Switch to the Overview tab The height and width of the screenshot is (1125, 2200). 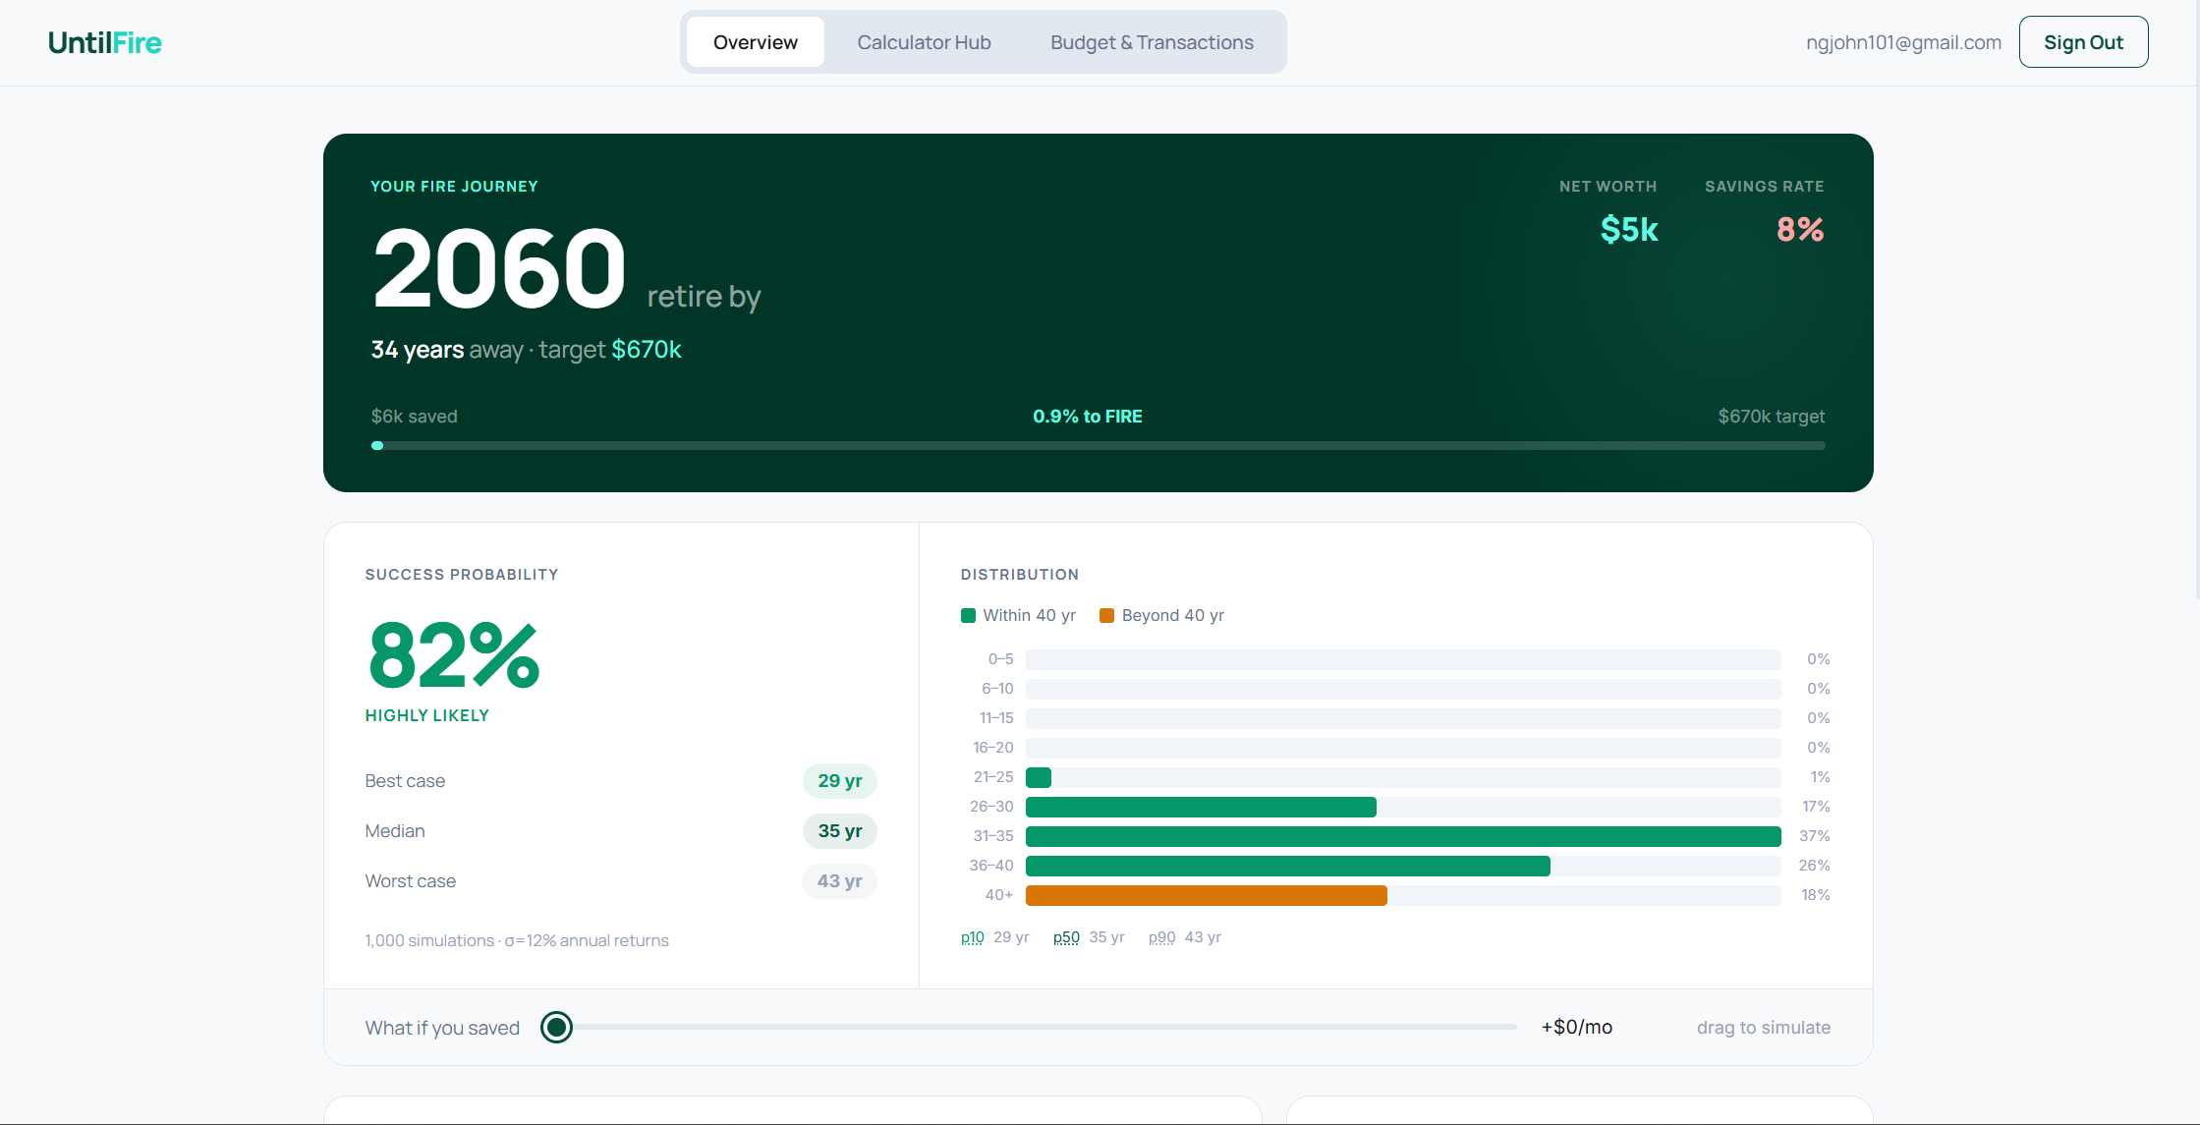tap(755, 42)
